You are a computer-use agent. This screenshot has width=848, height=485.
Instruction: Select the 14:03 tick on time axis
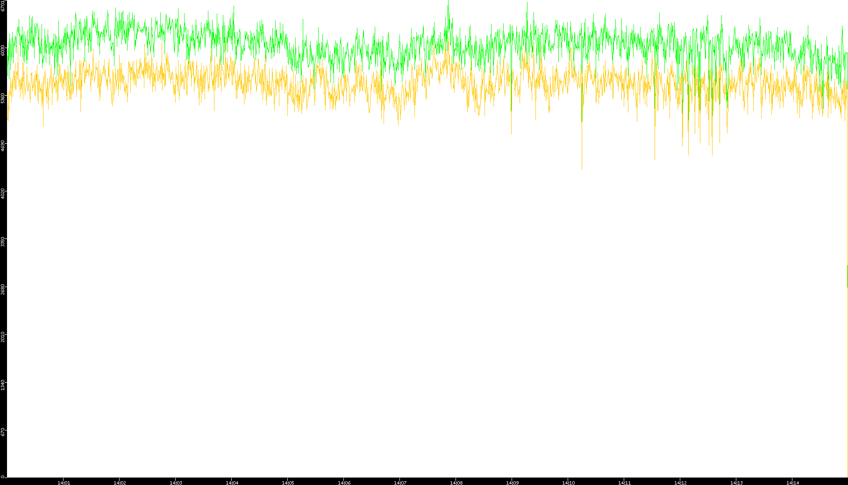point(176,483)
